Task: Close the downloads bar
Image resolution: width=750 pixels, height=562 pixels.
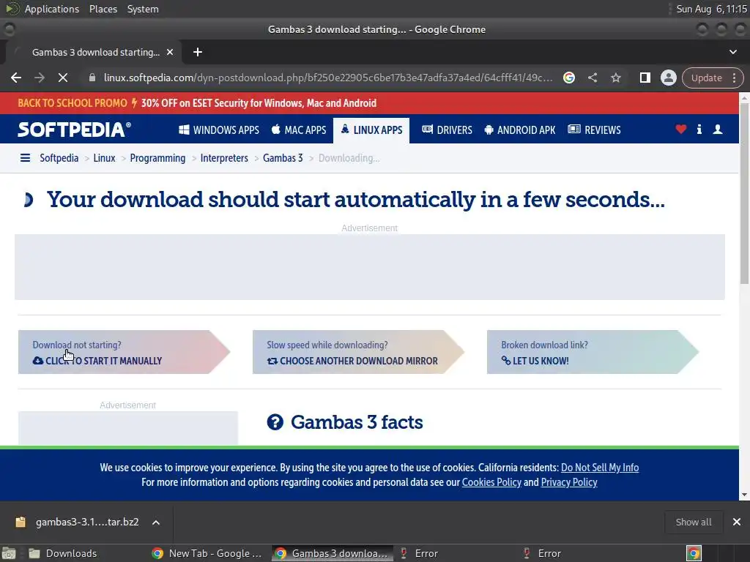Action: pyautogui.click(x=737, y=522)
